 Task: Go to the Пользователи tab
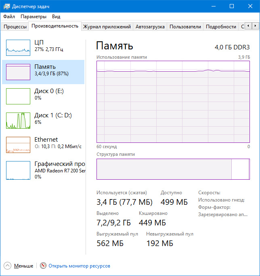185,27
